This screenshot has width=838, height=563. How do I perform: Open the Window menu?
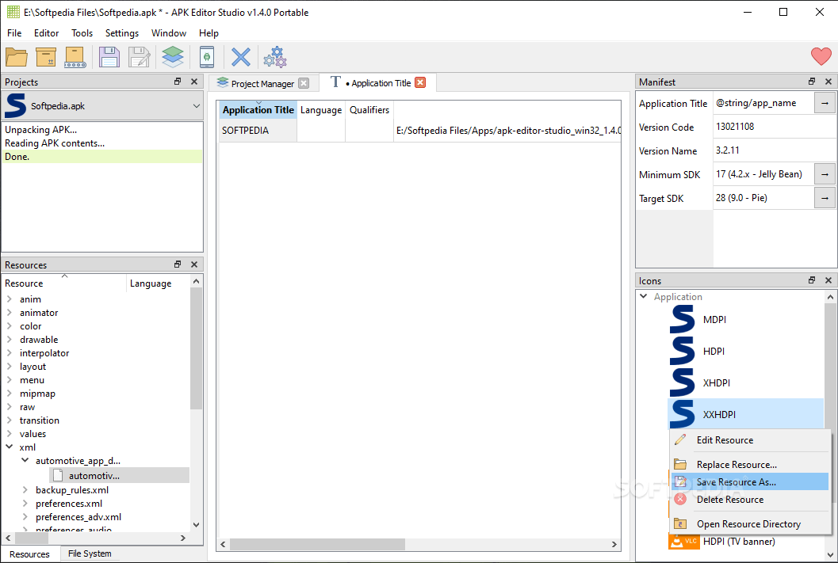(169, 33)
